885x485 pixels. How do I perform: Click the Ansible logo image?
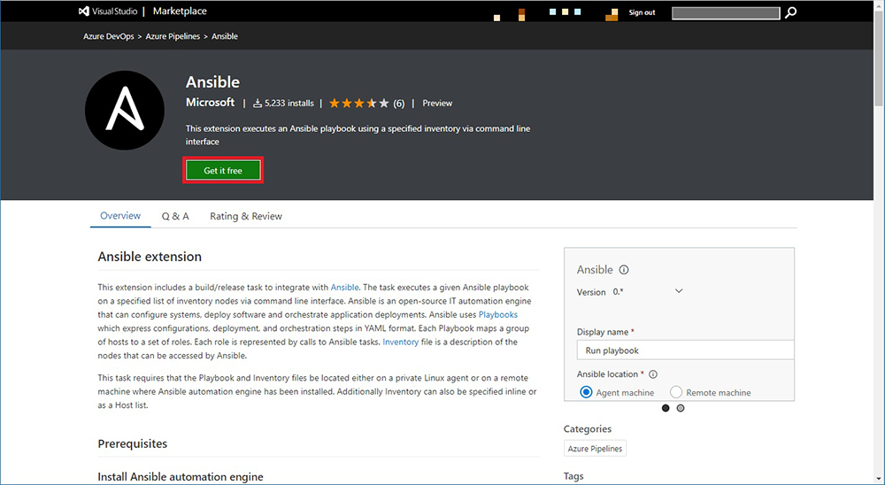tap(125, 110)
